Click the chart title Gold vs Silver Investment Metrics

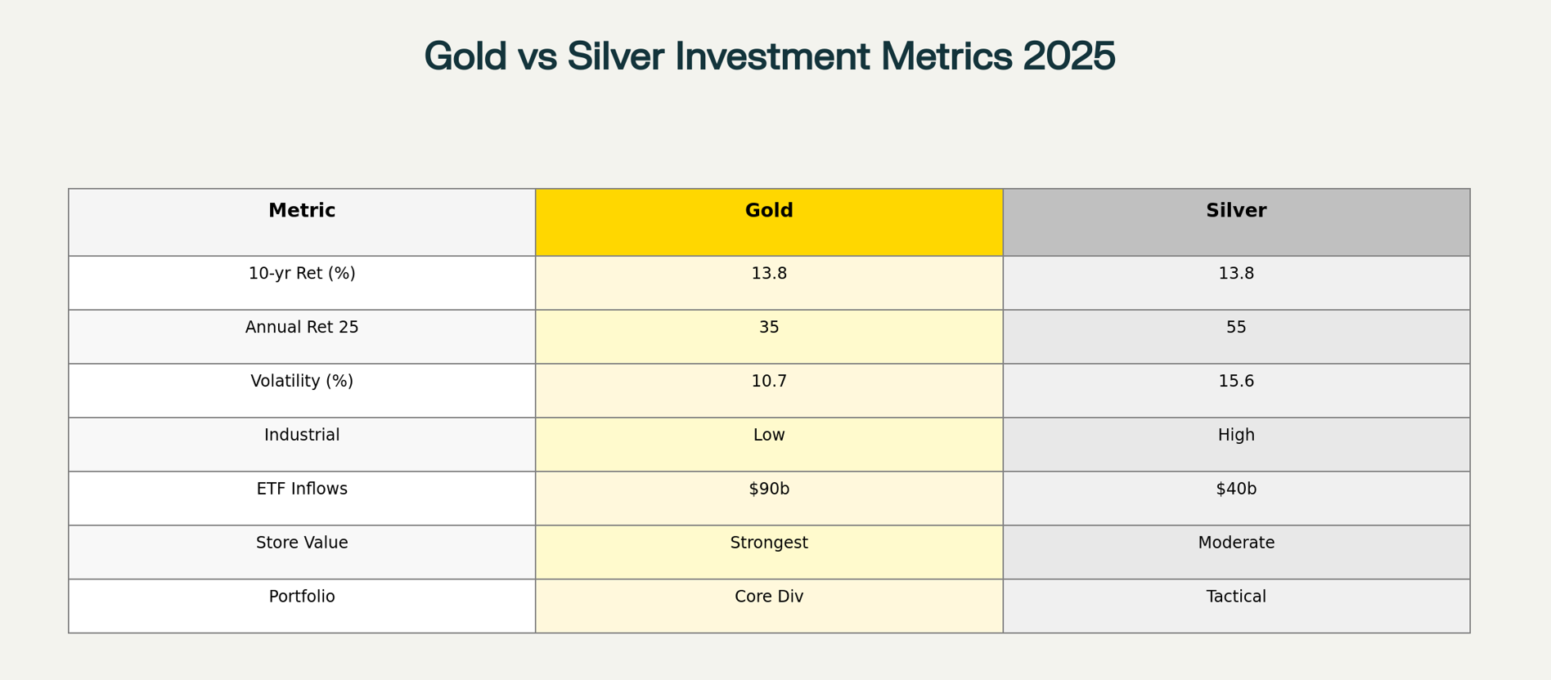pos(769,56)
